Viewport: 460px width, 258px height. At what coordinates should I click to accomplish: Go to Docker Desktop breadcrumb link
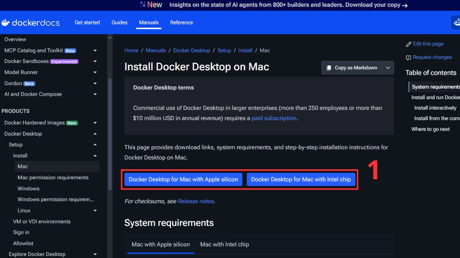[192, 50]
